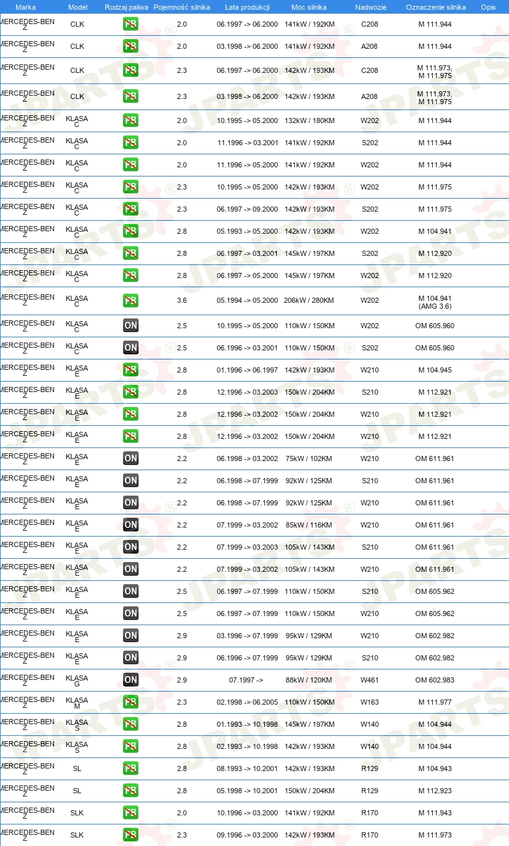
Task: Click the KLASA M model cell
Action: [x=77, y=703]
